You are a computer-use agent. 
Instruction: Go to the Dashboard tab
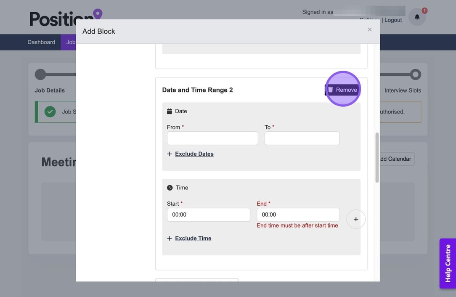point(41,42)
